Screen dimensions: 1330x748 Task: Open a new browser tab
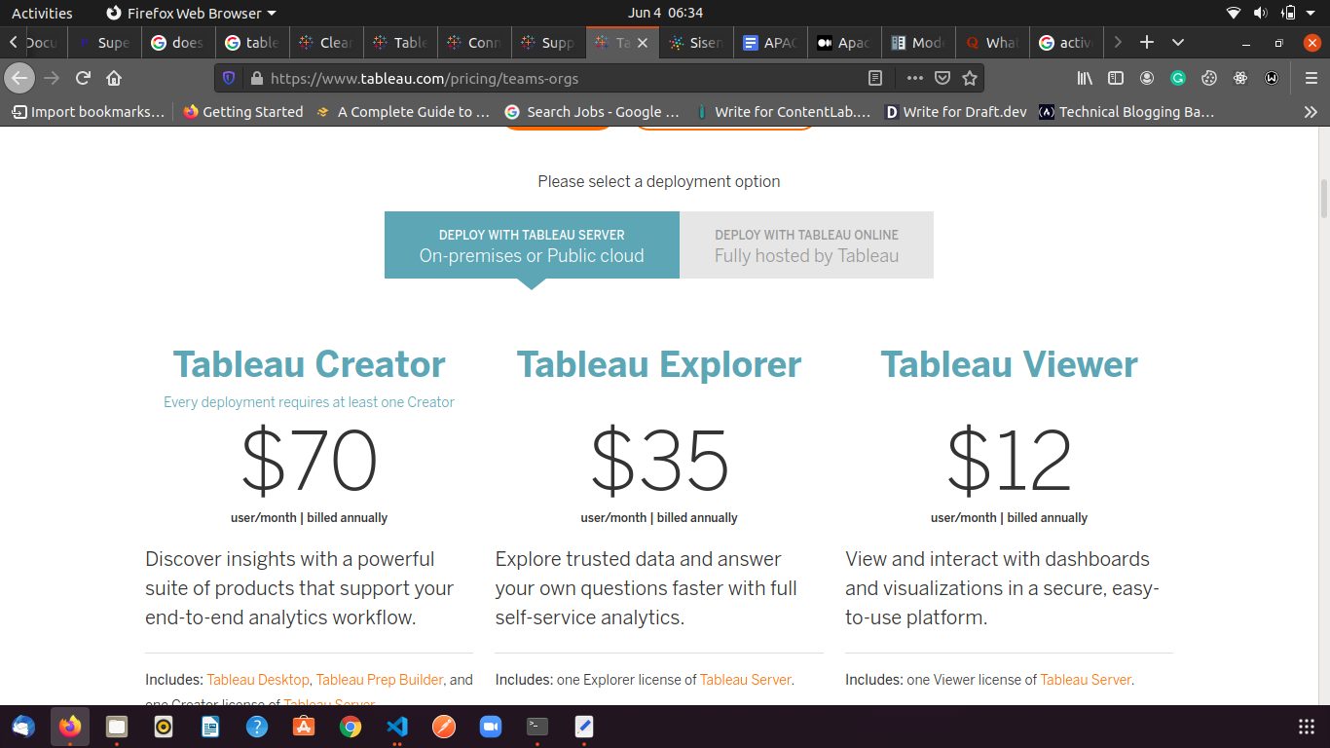(x=1147, y=42)
